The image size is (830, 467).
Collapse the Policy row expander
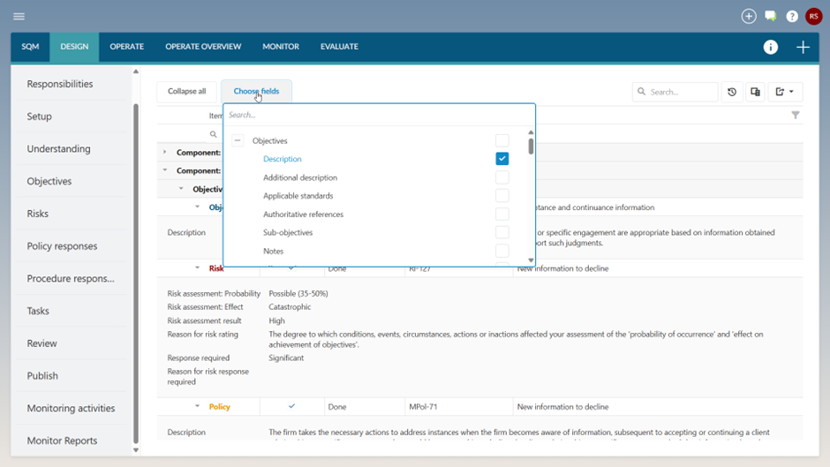[197, 407]
